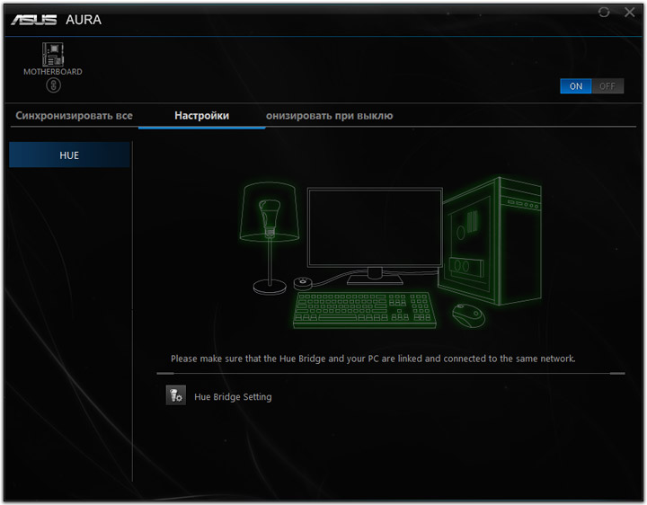Click the ASUS AURA logo
Screen dimensions: 647x505
click(56, 20)
